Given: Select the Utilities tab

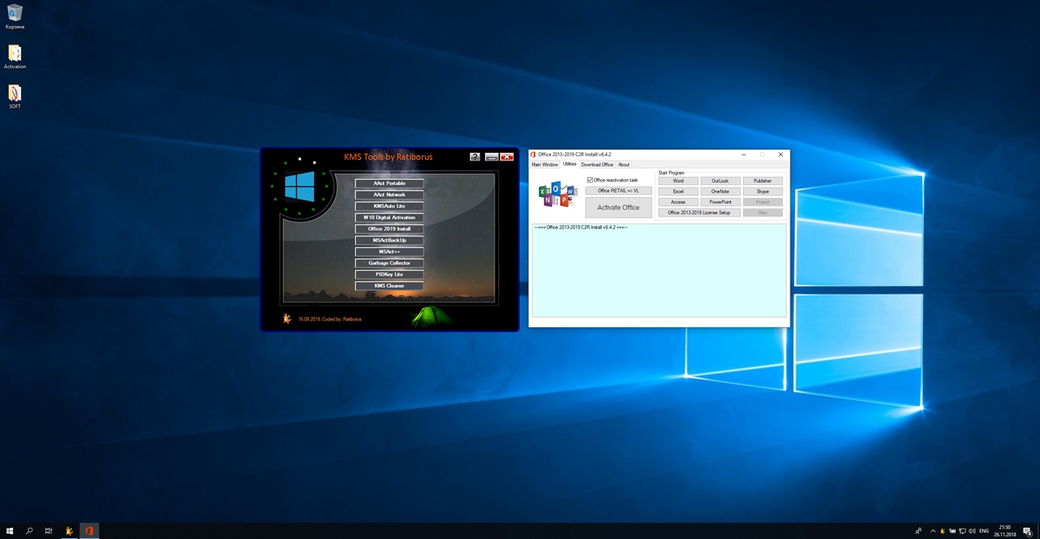Looking at the screenshot, I should pos(570,164).
